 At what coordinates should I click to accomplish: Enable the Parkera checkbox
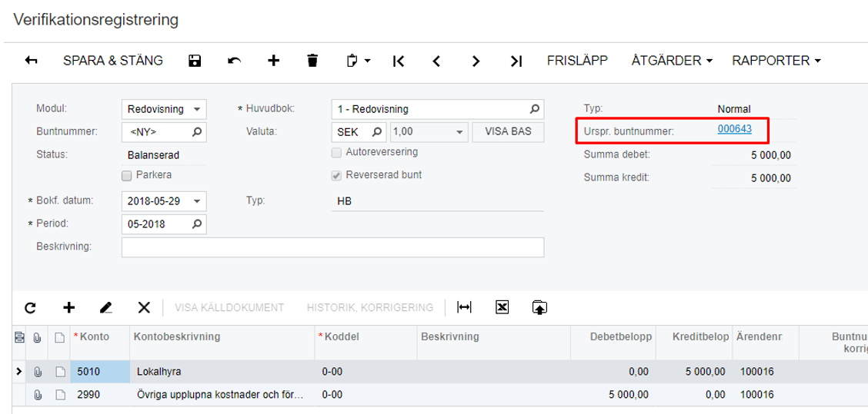127,175
